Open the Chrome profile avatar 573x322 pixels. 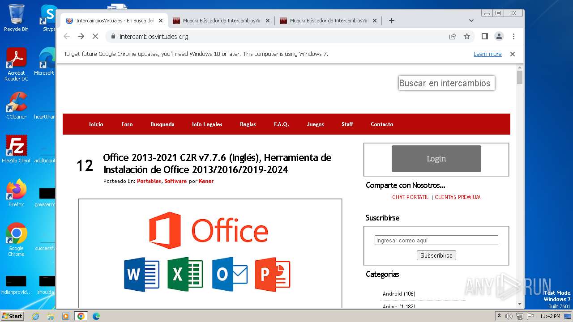pos(499,36)
